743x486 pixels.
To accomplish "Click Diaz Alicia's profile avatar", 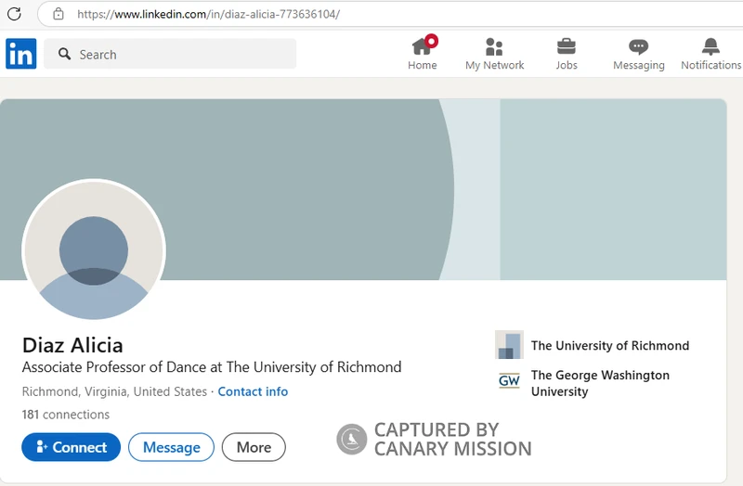I will point(94,250).
